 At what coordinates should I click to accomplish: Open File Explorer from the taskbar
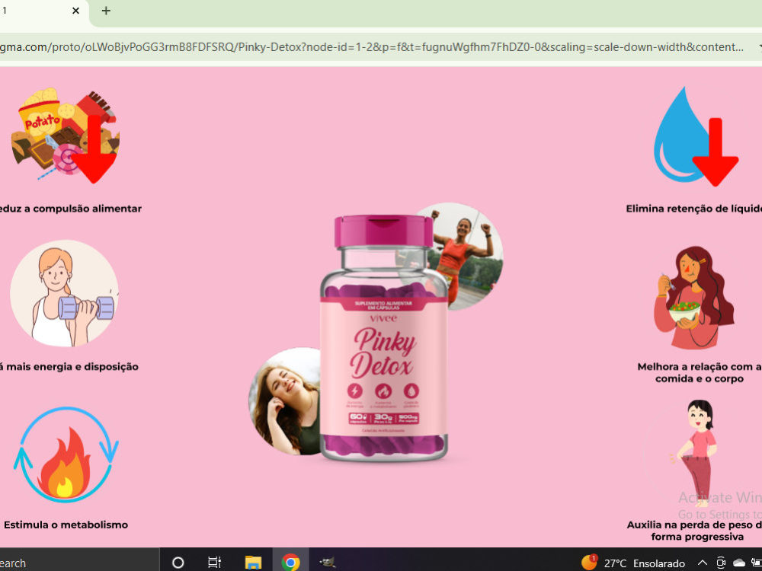(x=253, y=563)
